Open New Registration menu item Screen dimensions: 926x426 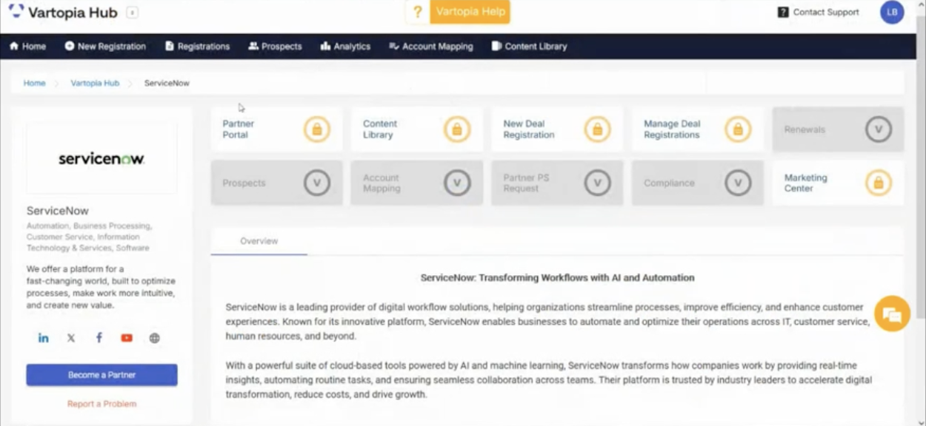tap(105, 46)
